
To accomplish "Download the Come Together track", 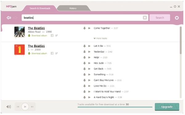I will pyautogui.click(x=84, y=28).
